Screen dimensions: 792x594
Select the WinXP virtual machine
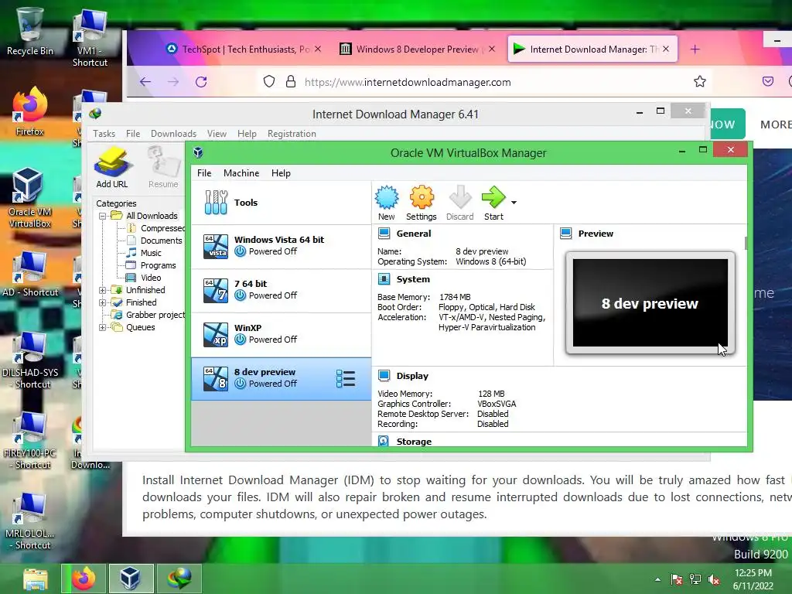pos(281,334)
